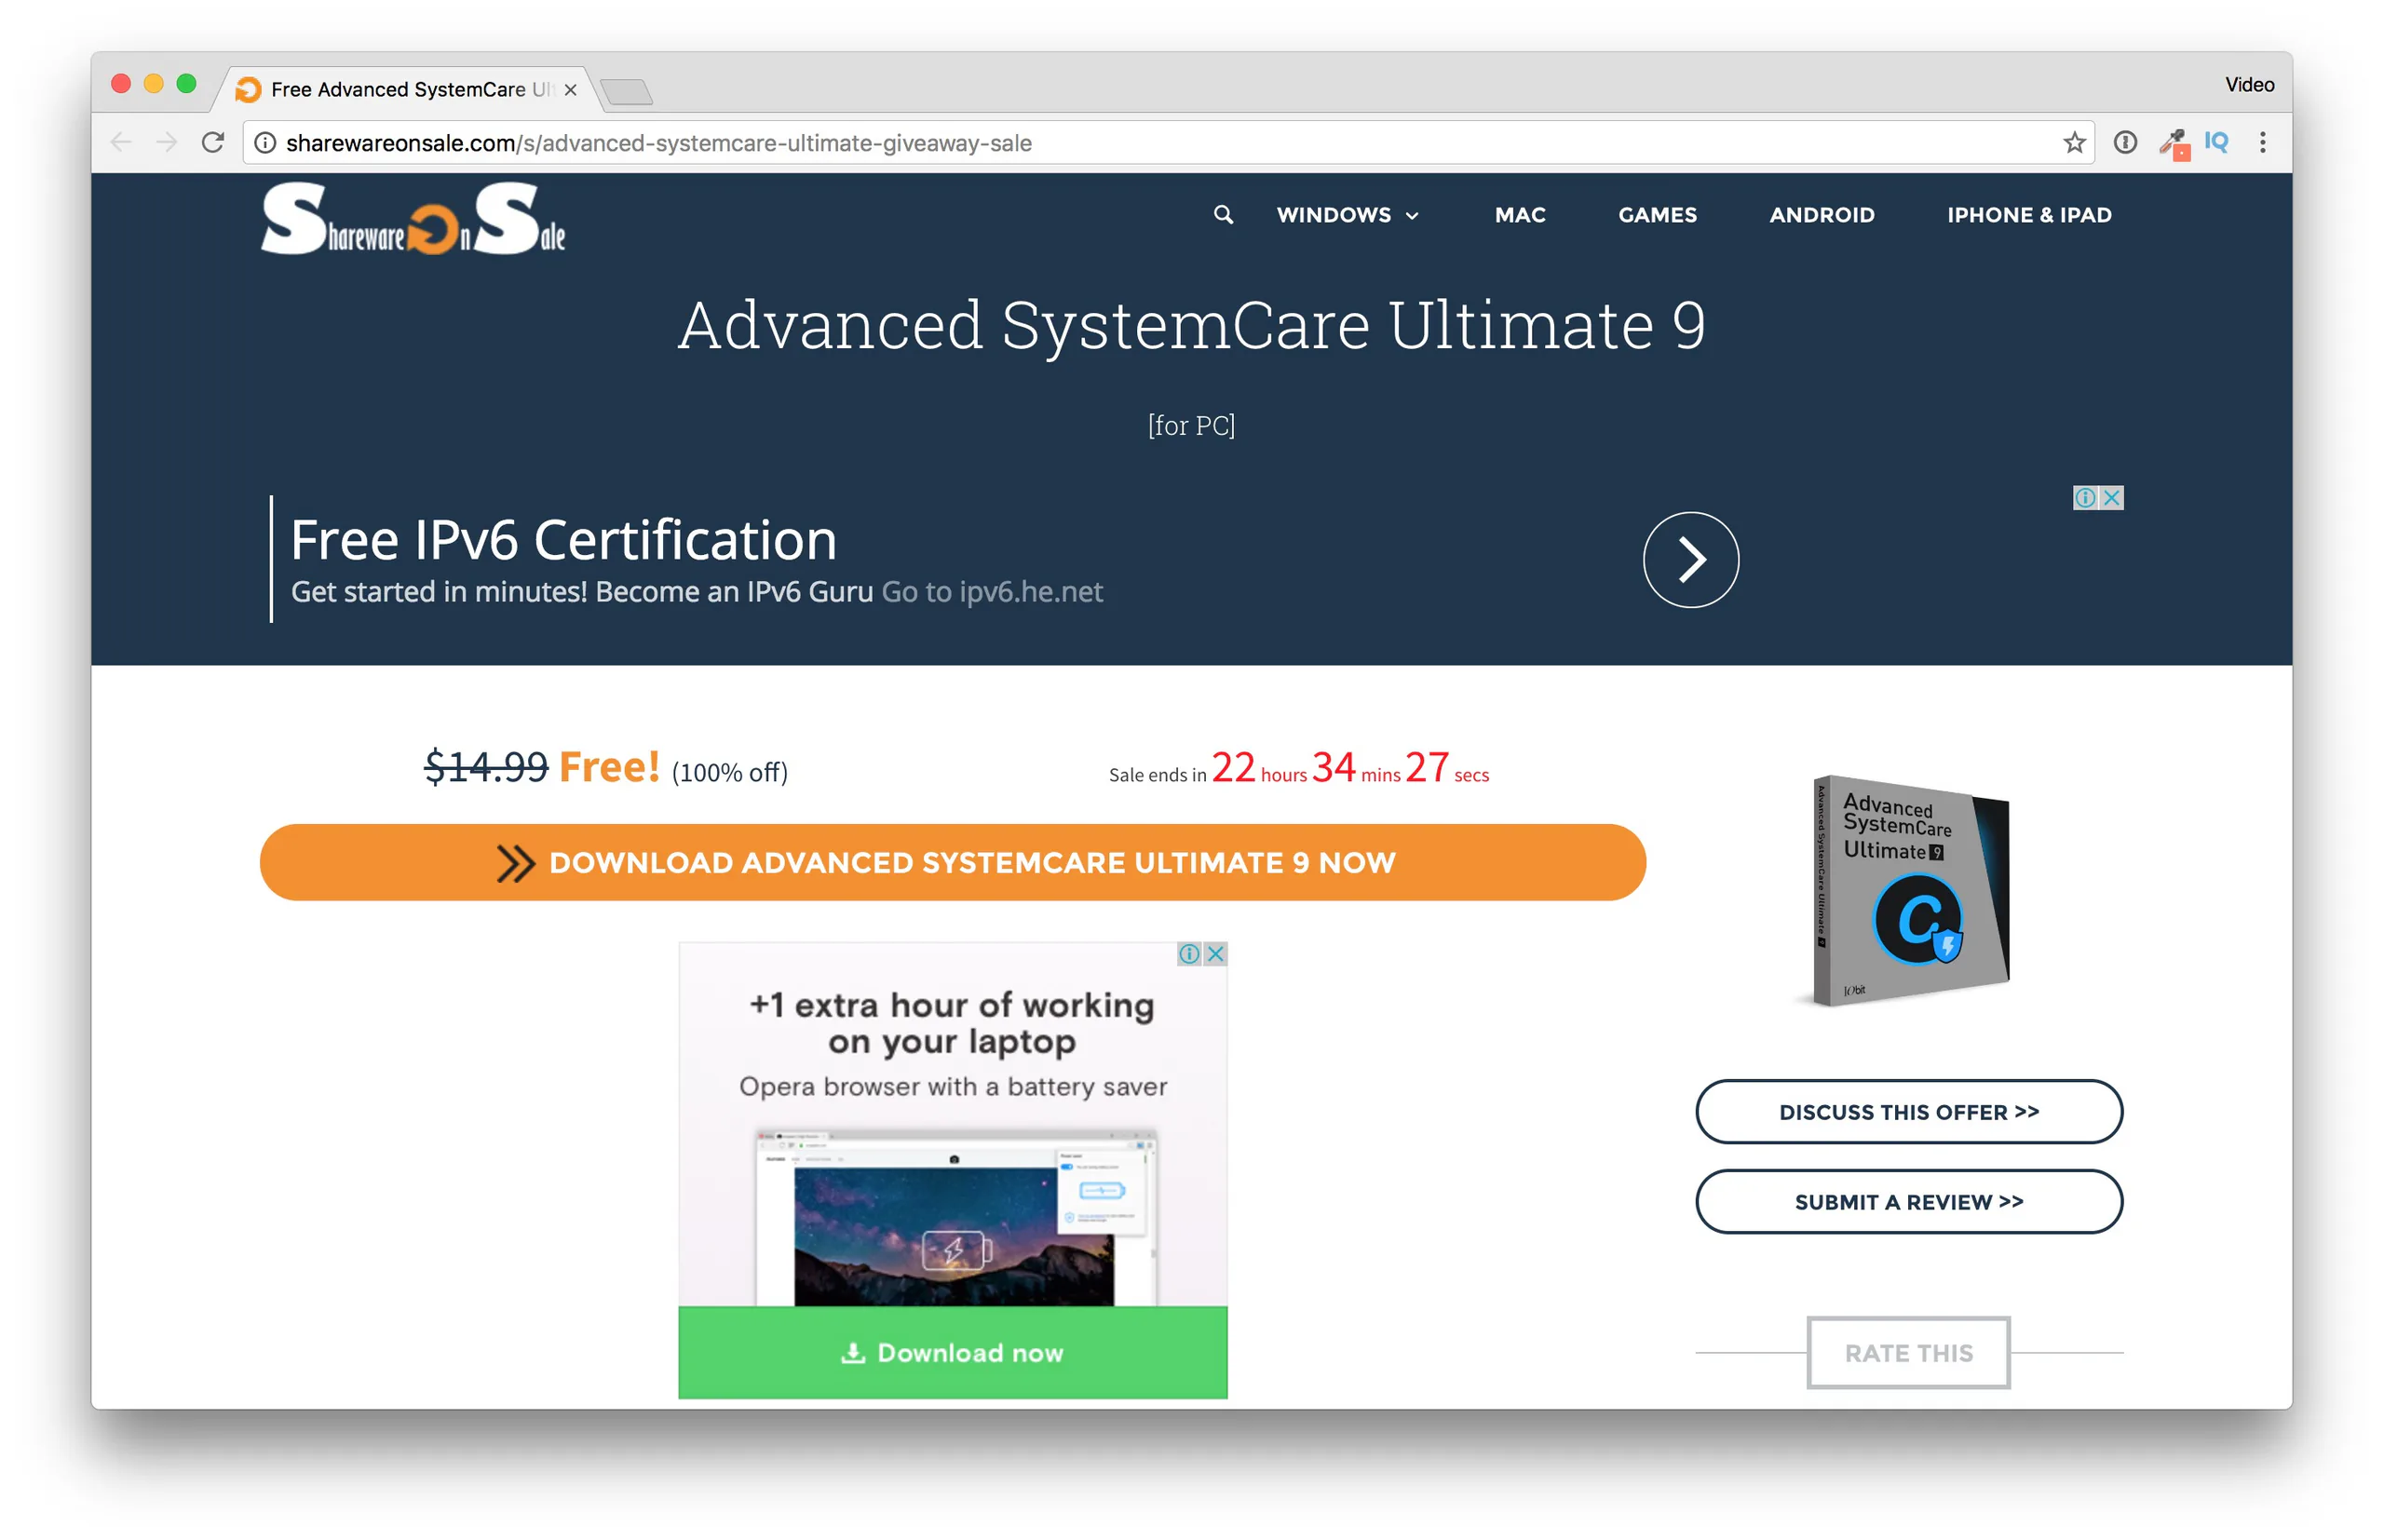Open a new tab with the blank tab button
Image resolution: width=2384 pixels, height=1540 pixels.
tap(627, 92)
